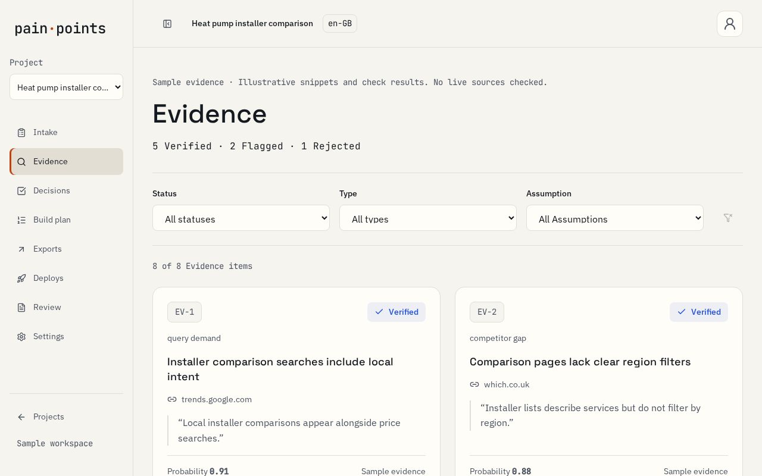The height and width of the screenshot is (476, 762).
Task: Select the Evidence nav item
Action: click(66, 161)
